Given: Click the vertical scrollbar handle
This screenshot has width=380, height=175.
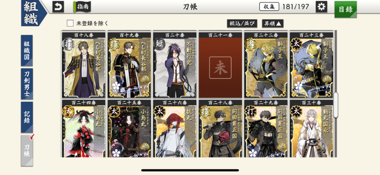Looking at the screenshot, I should (x=335, y=105).
